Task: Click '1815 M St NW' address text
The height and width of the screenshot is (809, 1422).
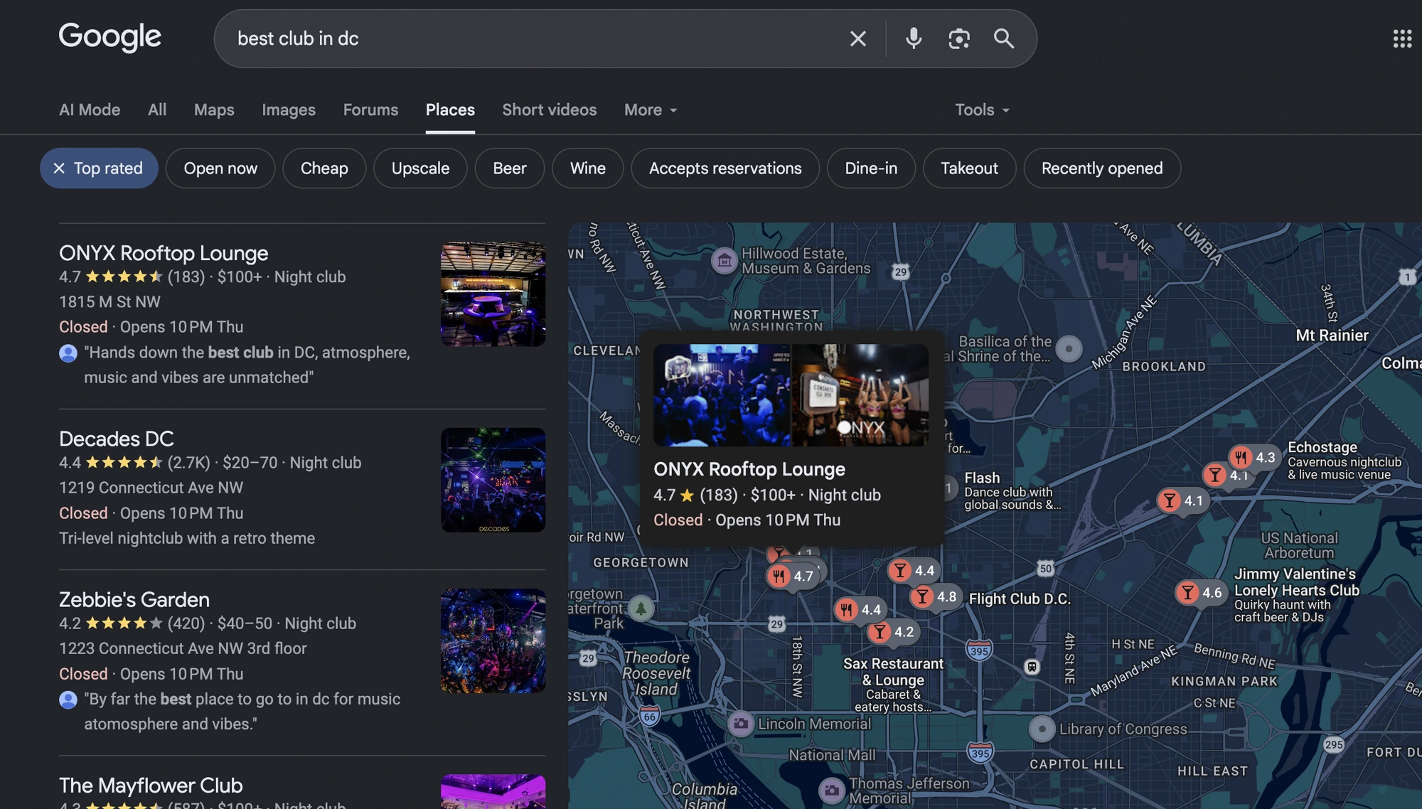Action: 109,301
